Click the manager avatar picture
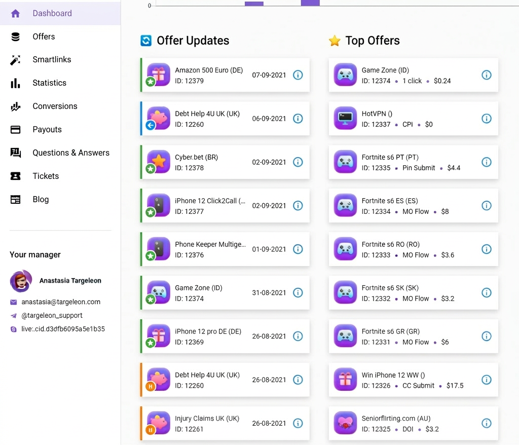Viewport: 519px width, 445px height. [21, 281]
